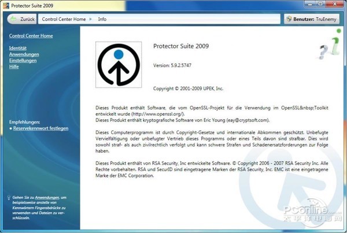The width and height of the screenshot is (347, 233).
Task: Close the Protector Suite window
Action: click(x=335, y=4)
